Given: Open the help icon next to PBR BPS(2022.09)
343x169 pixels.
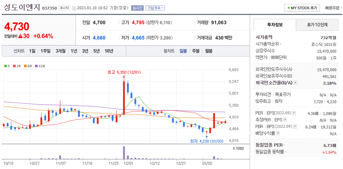Looking at the screenshot, I should 295,127.
